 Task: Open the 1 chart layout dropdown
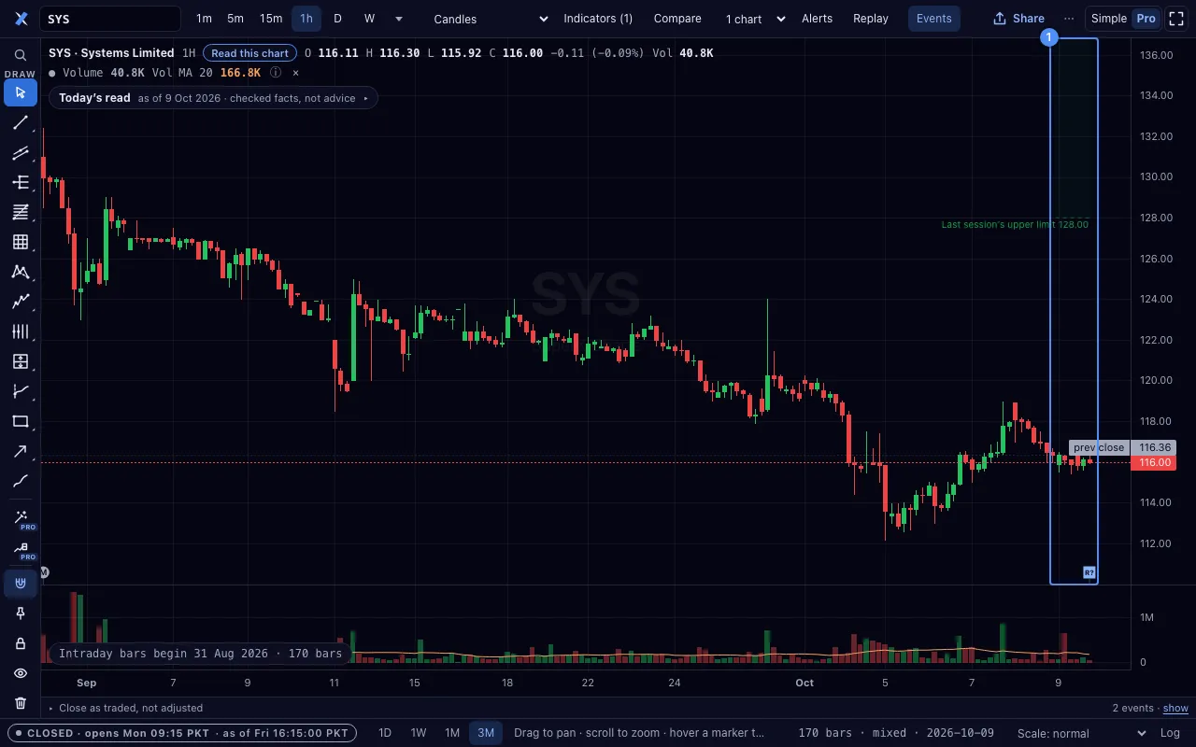pyautogui.click(x=756, y=19)
